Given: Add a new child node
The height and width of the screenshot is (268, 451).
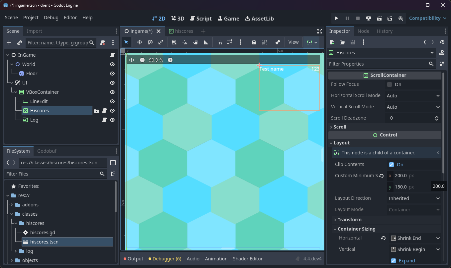Looking at the screenshot, I should (x=9, y=43).
